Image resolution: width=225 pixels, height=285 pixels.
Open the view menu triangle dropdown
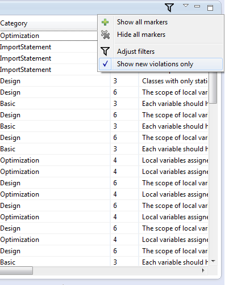click(x=186, y=6)
